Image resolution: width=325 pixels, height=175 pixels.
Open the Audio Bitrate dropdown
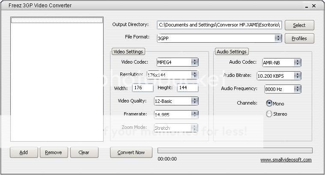(x=297, y=76)
